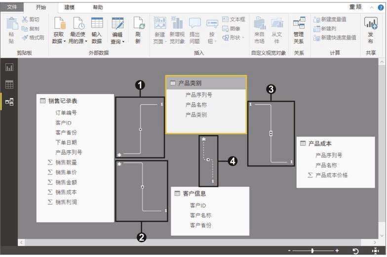Open 管理关系 manage relationships
Image resolution: width=387 pixels, height=257 pixels.
pos(299,31)
